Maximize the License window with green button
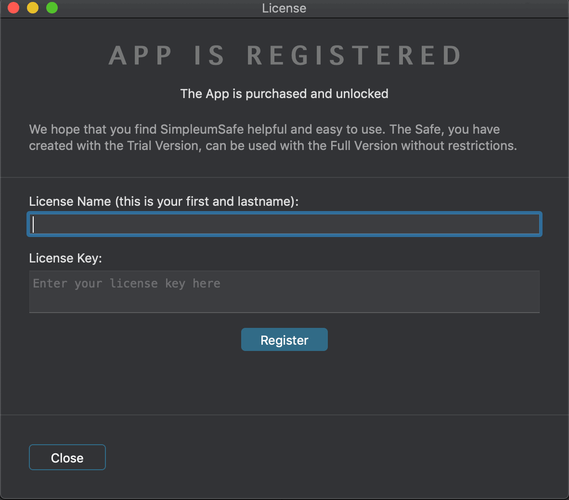The image size is (569, 500). [52, 8]
